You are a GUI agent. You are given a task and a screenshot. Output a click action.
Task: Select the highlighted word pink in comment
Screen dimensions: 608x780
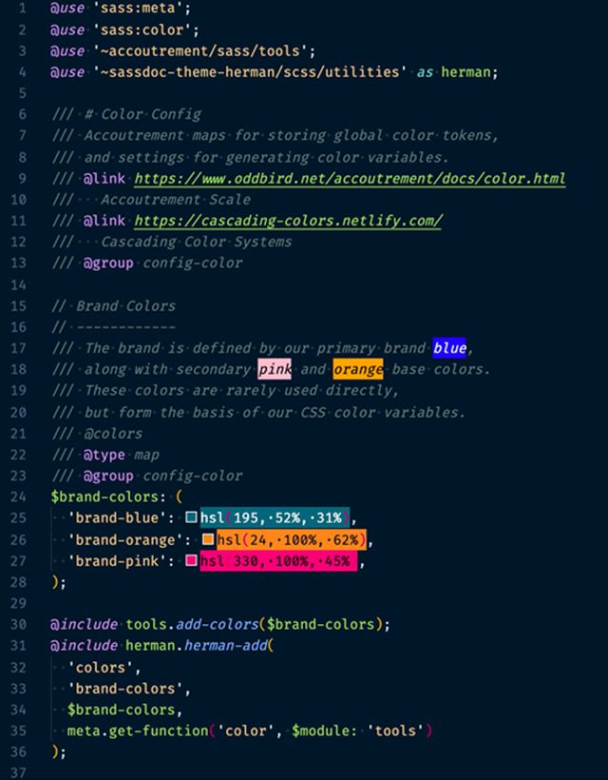coord(274,369)
